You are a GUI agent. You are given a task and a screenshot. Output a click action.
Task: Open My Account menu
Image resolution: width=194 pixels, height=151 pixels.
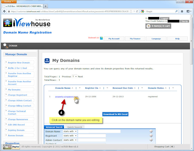pyautogui.click(x=114, y=39)
